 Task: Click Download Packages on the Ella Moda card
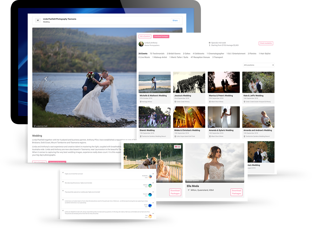click(x=236, y=192)
